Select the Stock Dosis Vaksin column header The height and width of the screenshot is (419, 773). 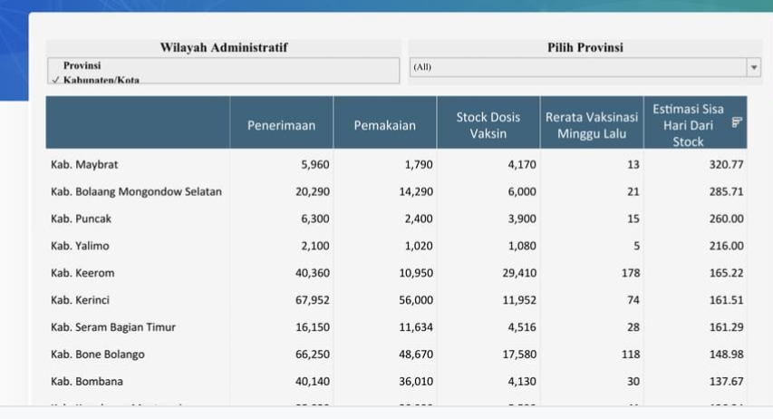click(x=488, y=125)
